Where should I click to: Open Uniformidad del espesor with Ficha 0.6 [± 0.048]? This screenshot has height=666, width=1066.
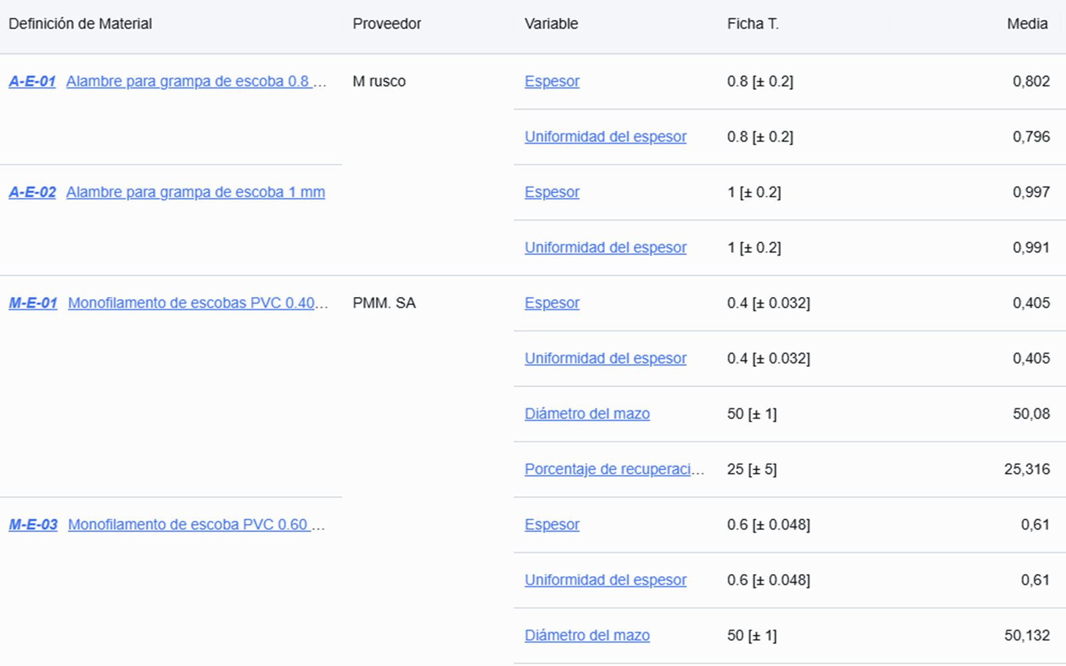click(x=605, y=580)
